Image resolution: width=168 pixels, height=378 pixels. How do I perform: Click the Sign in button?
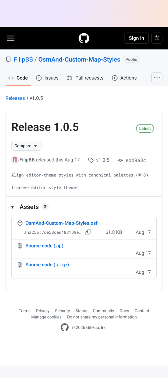(x=137, y=38)
